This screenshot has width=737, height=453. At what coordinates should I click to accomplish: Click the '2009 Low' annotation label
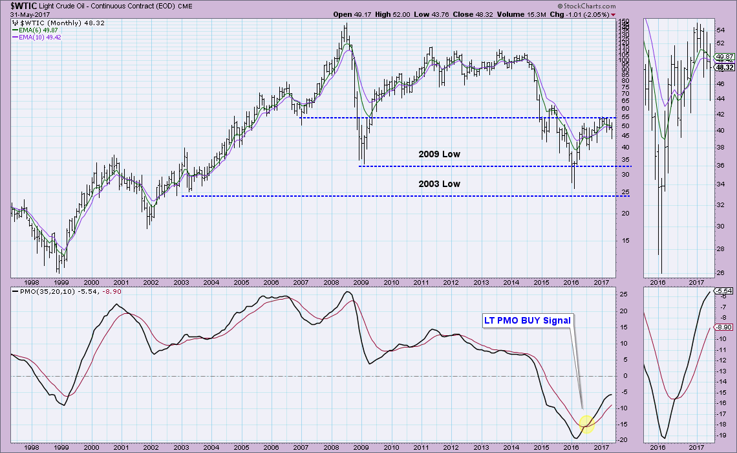(439, 154)
